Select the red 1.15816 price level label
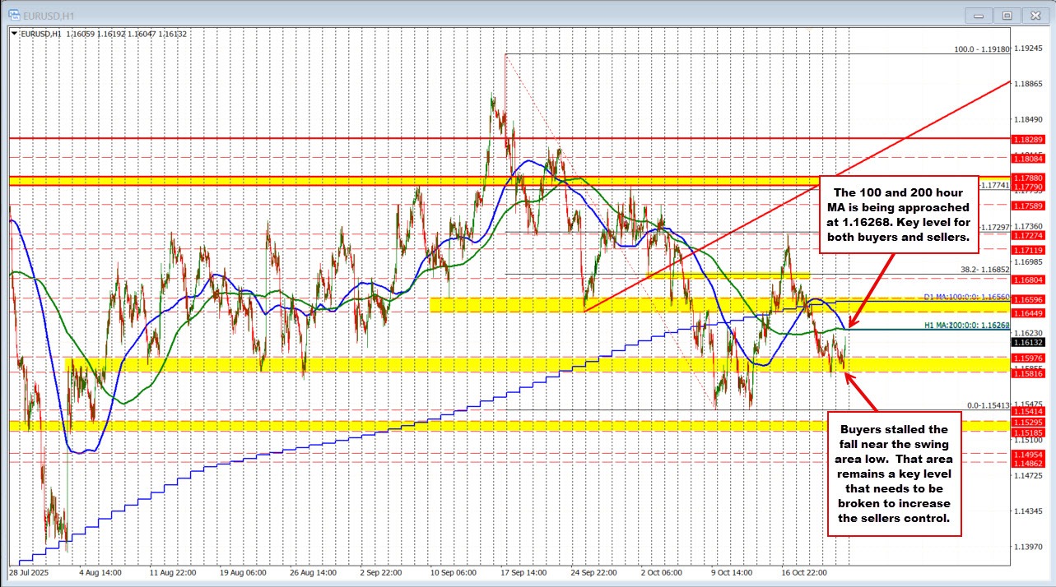Screen dimensions: 1056x587 [x=1028, y=373]
